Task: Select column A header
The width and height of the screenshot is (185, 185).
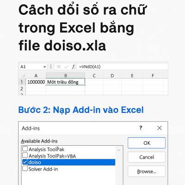Action: tap(36, 75)
